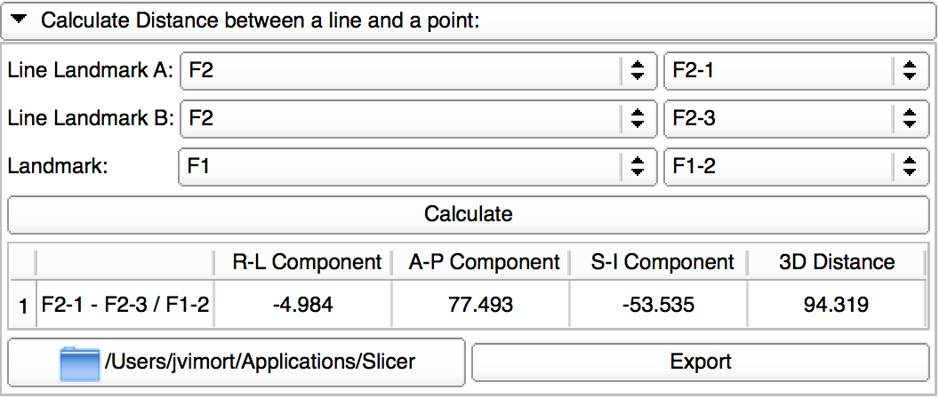
Task: Select the 94.319 distance value cell
Action: pyautogui.click(x=836, y=306)
